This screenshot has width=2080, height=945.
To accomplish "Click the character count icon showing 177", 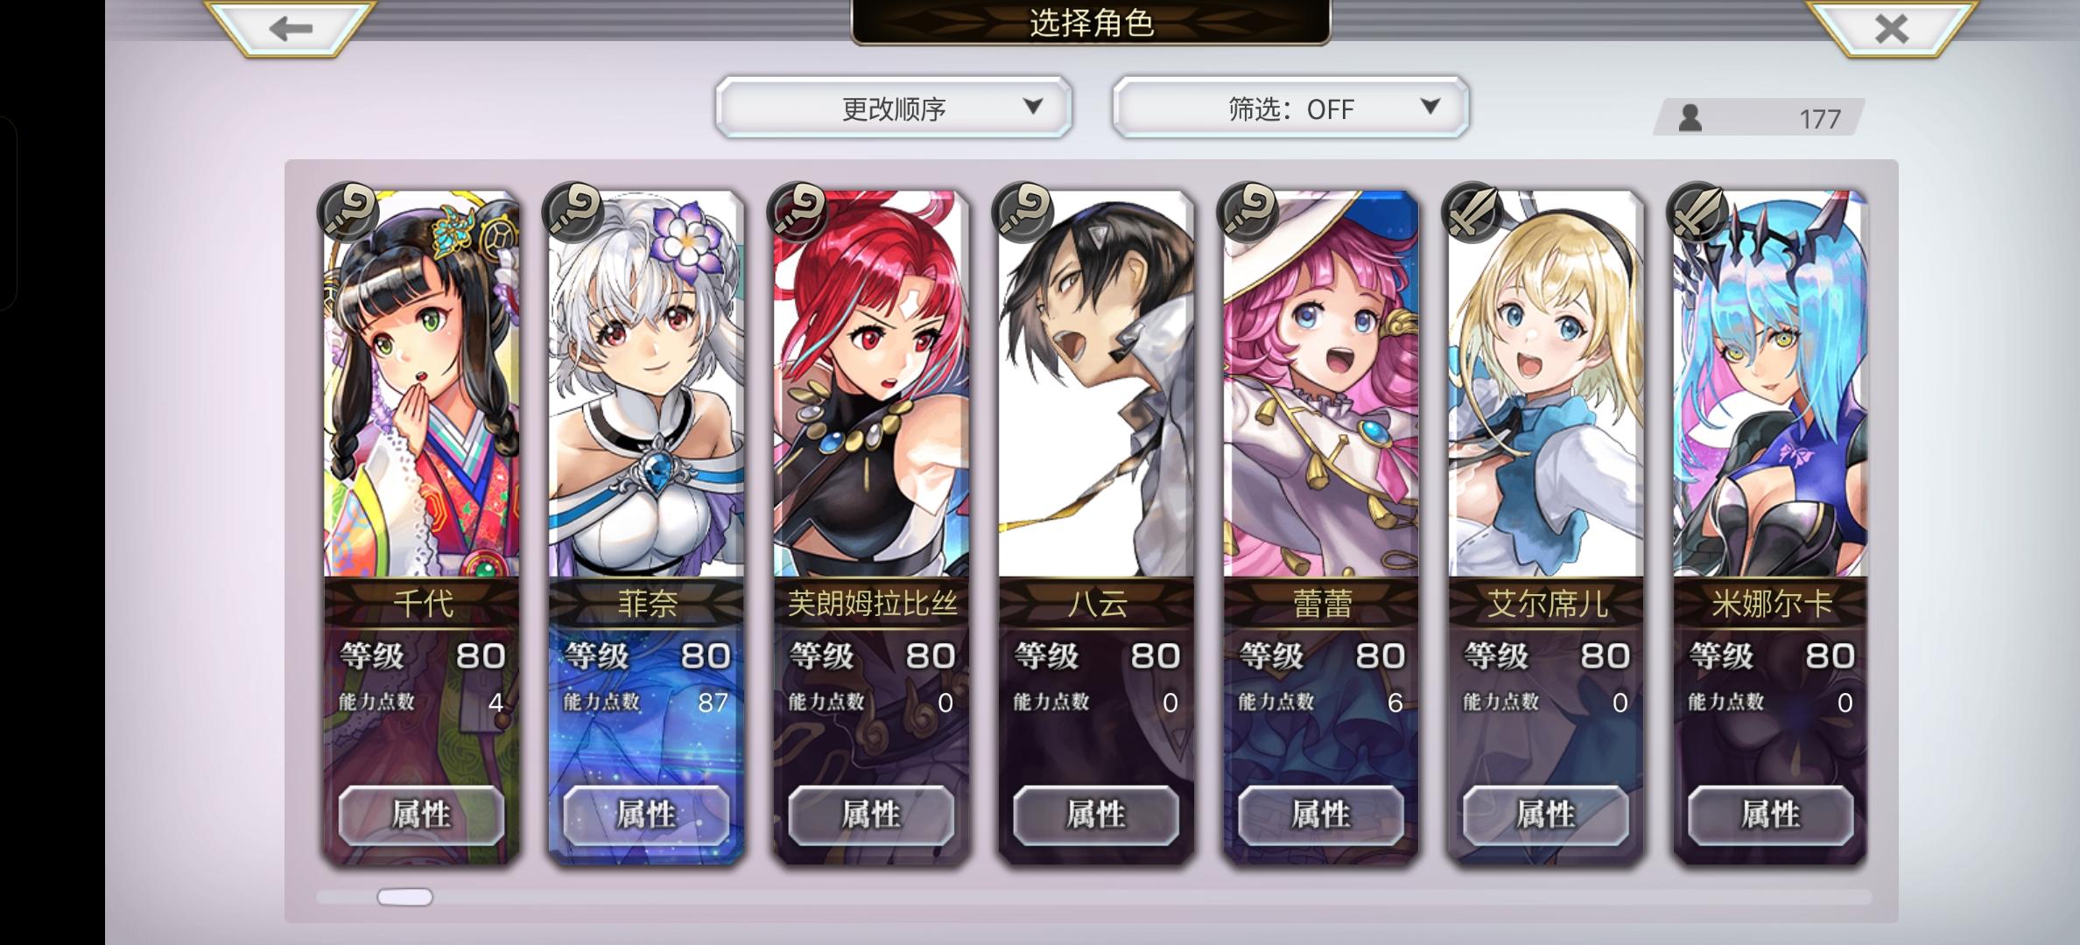I will (x=1690, y=117).
